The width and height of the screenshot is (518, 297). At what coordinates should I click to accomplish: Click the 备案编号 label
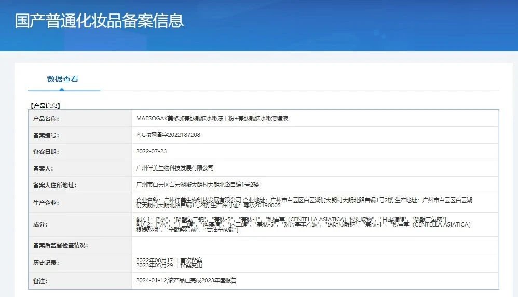pyautogui.click(x=46, y=135)
